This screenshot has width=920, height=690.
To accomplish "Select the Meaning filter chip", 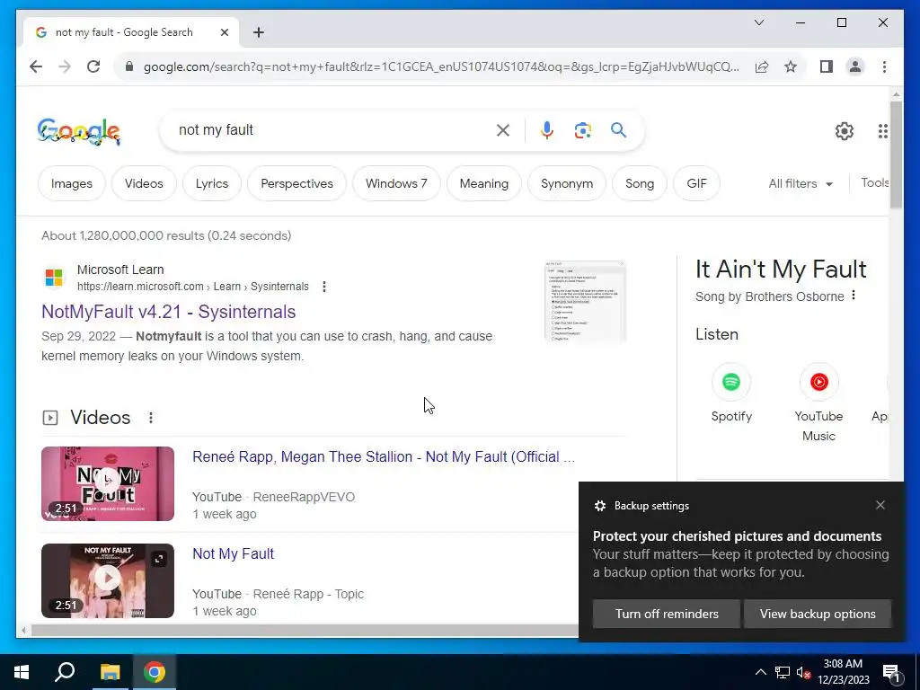I will [484, 183].
